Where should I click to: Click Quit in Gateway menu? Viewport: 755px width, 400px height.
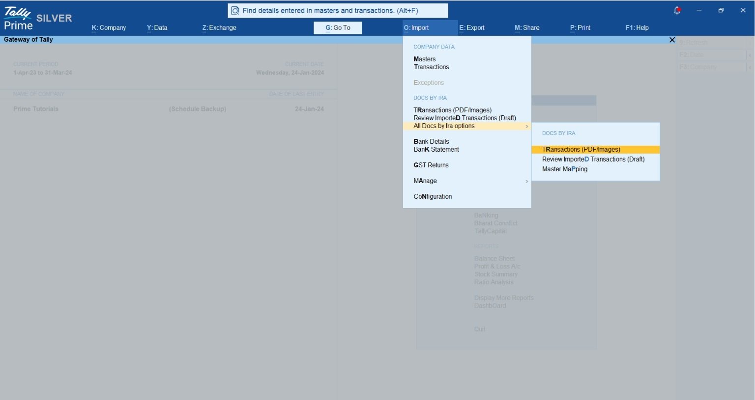(480, 329)
